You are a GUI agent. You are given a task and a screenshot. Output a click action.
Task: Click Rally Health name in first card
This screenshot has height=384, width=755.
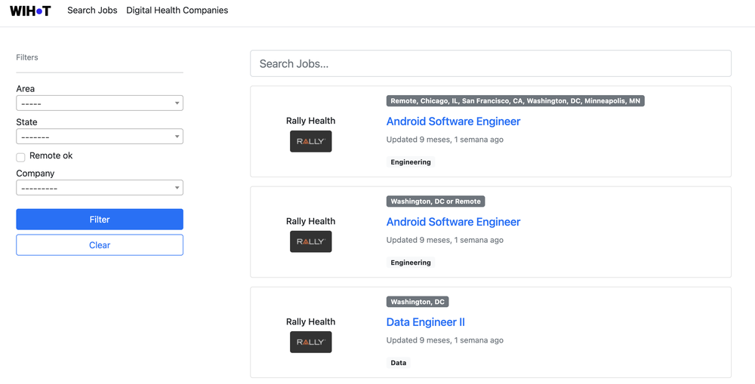pos(310,121)
